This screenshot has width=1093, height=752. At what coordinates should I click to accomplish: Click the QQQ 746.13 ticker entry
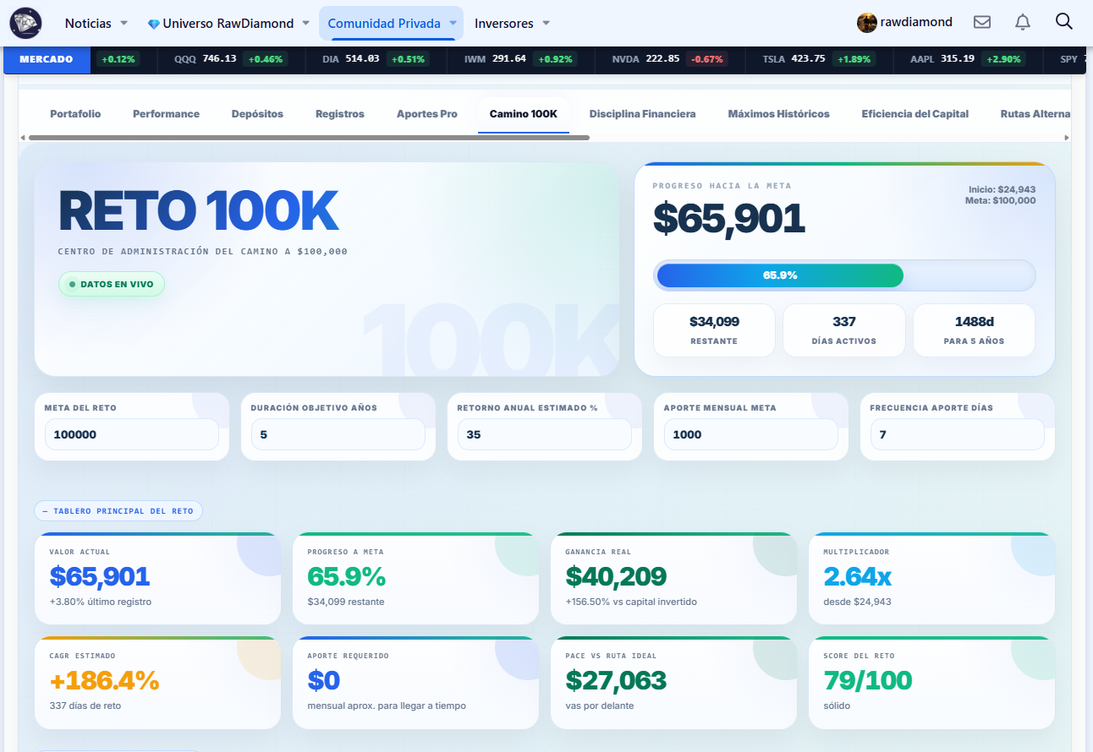[x=230, y=59]
